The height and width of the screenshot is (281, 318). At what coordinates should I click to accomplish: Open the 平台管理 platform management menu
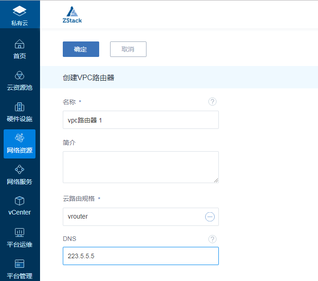20,269
